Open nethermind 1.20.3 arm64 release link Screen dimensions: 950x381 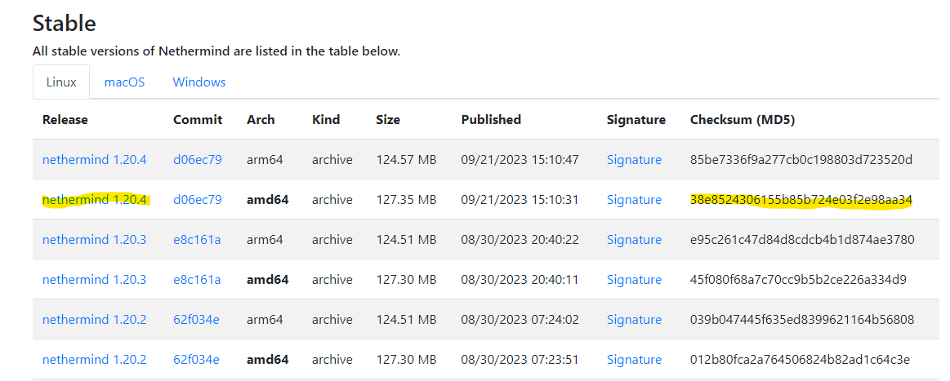point(94,240)
